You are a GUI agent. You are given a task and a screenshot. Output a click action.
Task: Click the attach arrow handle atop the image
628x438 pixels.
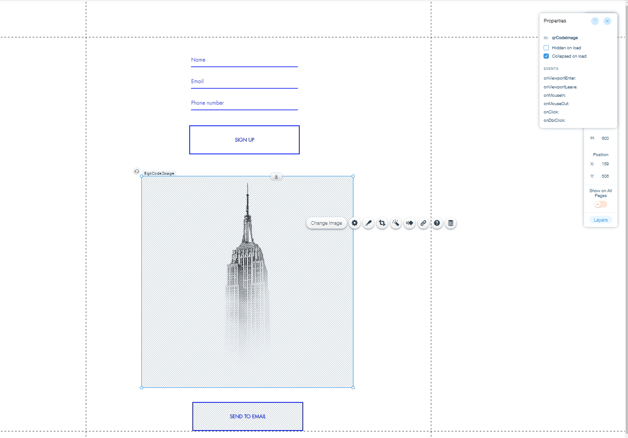click(x=276, y=176)
